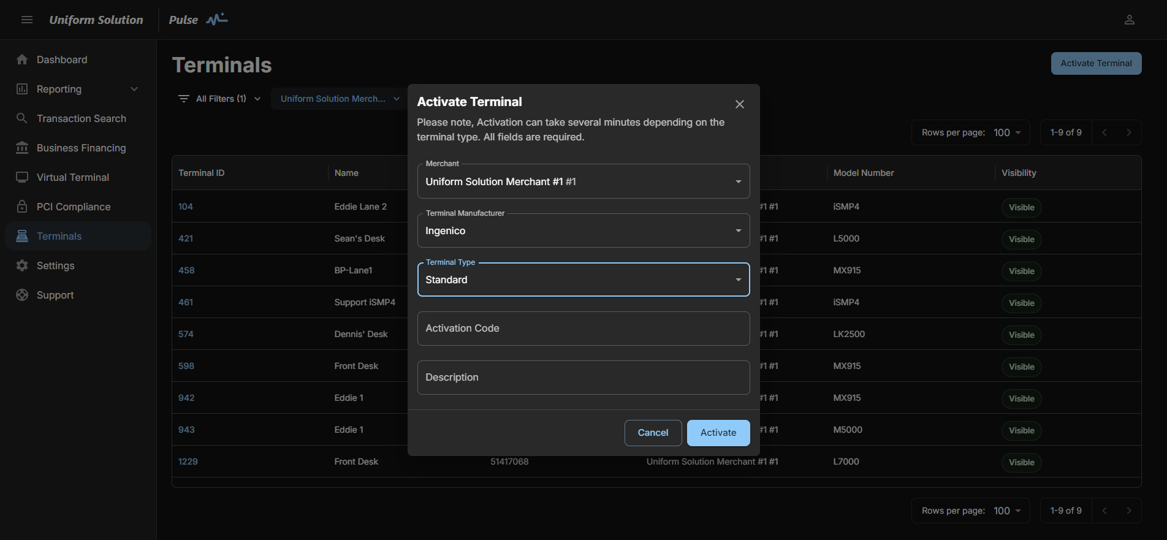Screen dimensions: 1167x540
Task: Open terminal 943 details link
Action: (186, 430)
